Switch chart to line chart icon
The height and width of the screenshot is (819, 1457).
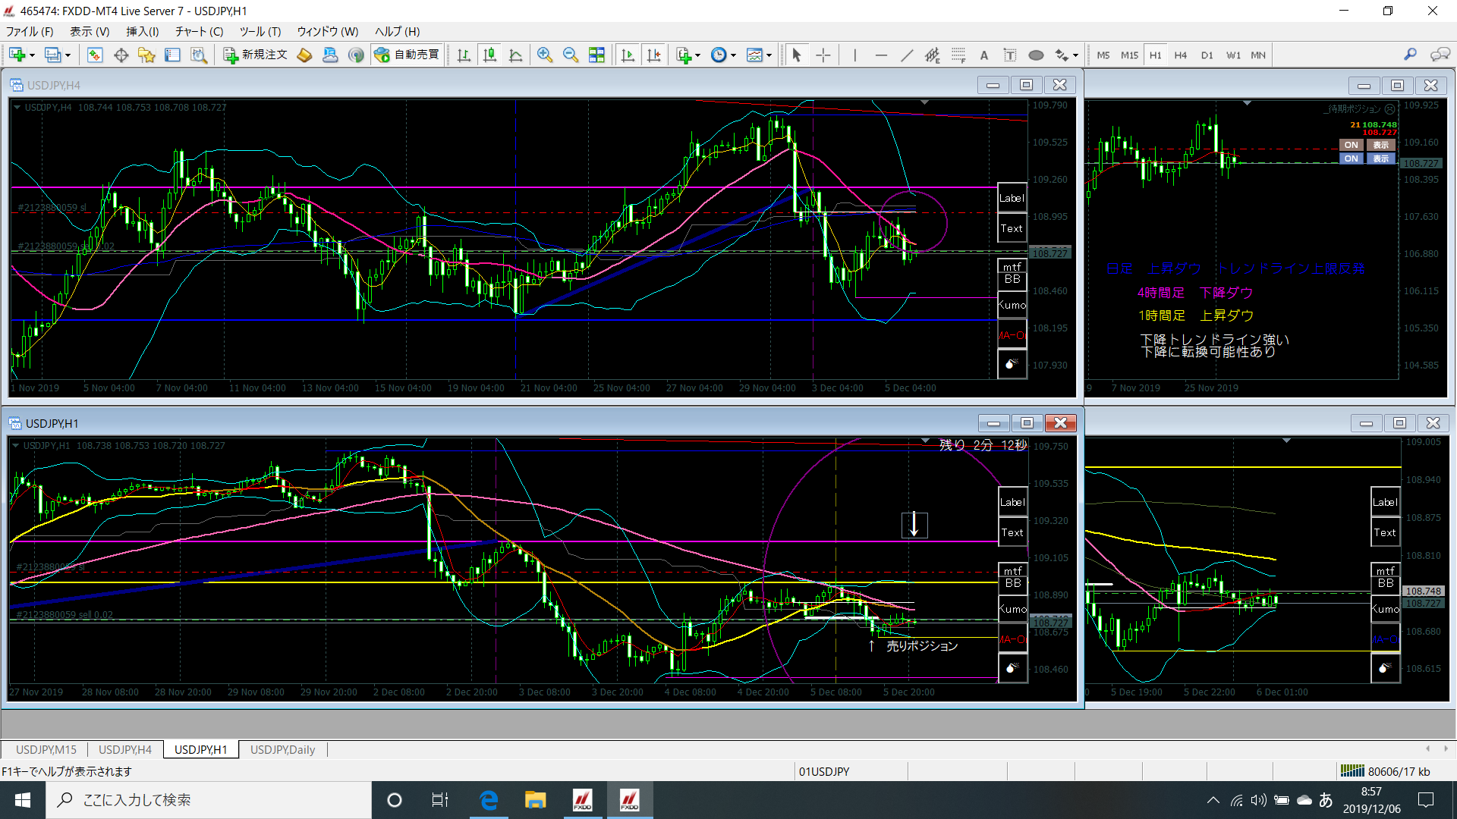[516, 55]
